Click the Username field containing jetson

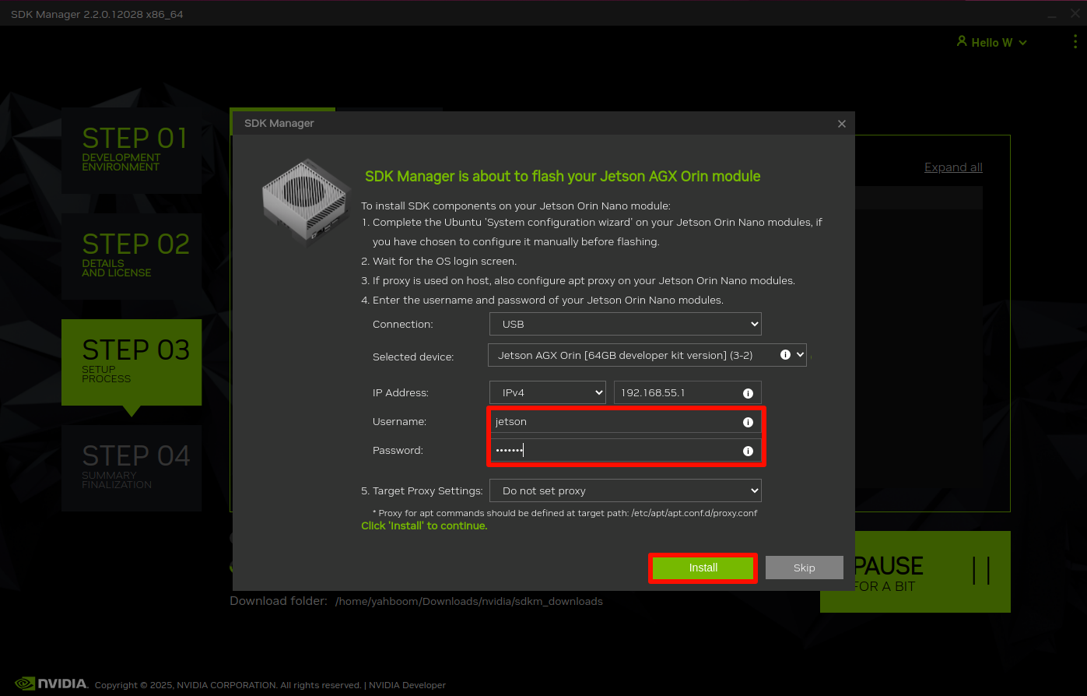coord(626,422)
